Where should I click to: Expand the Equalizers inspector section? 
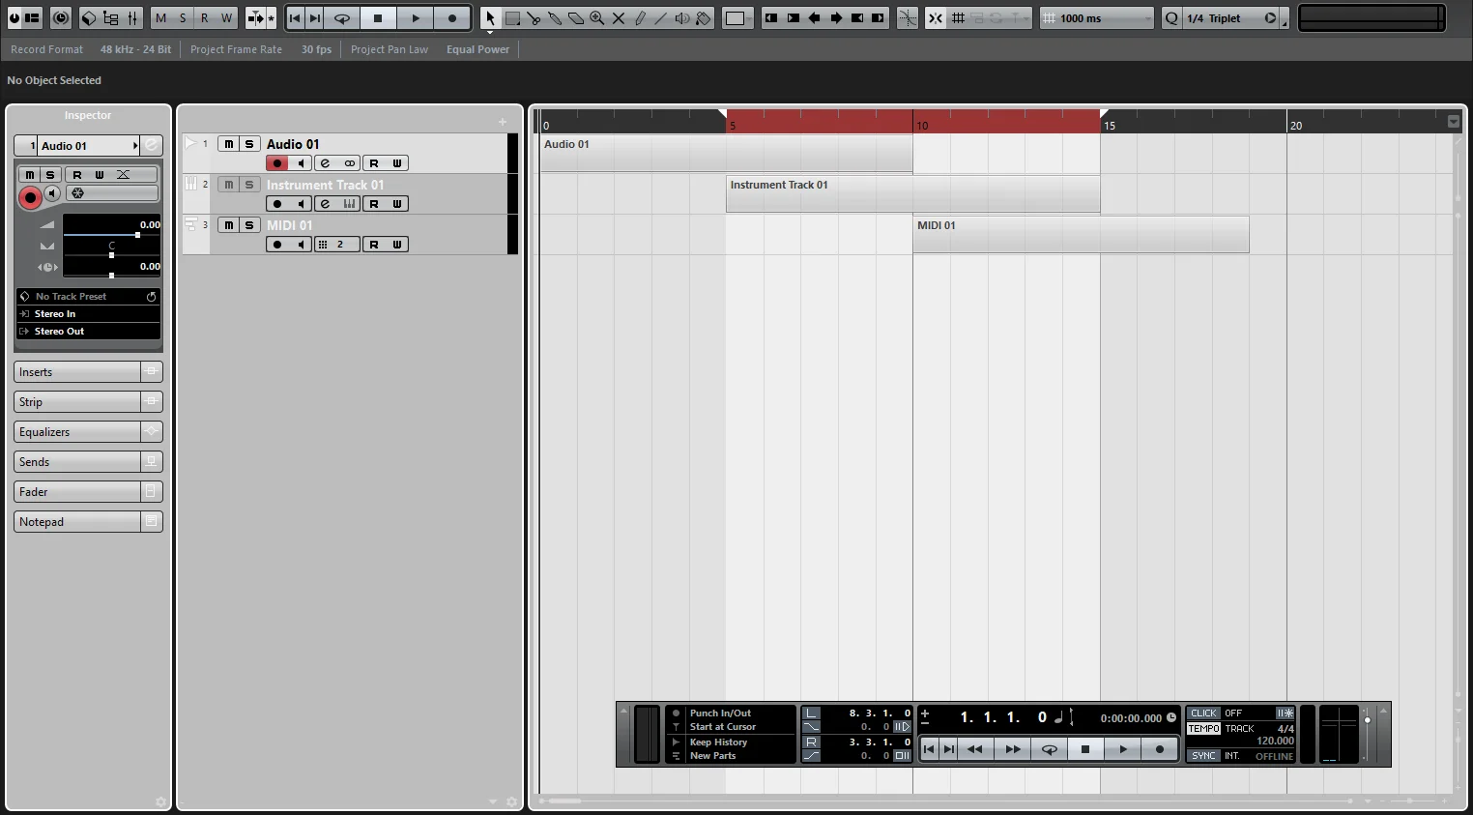click(x=88, y=432)
